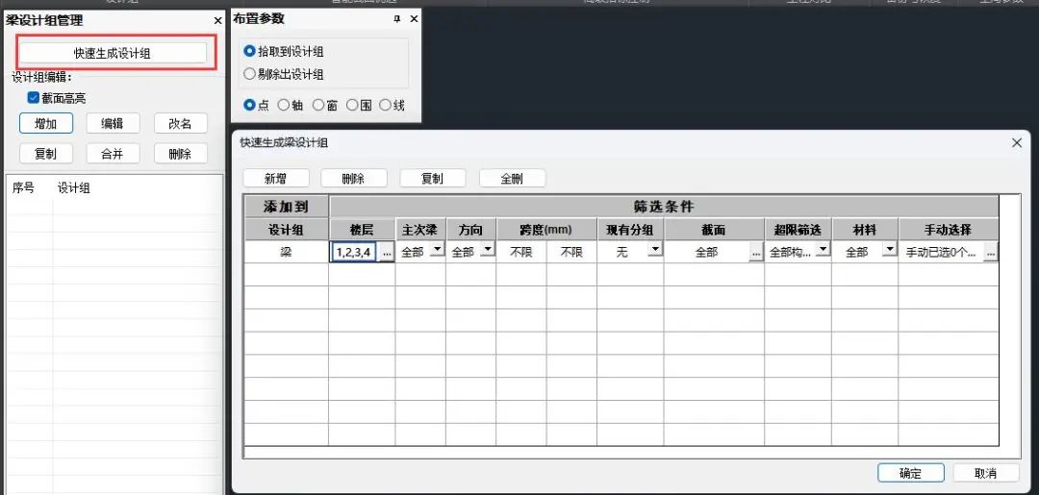Choose the 轴 selection mode radio
Image resolution: width=1039 pixels, height=495 pixels.
tap(283, 105)
